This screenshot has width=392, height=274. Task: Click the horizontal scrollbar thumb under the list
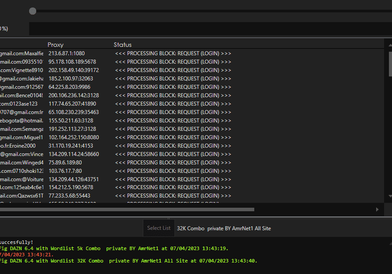pos(127,209)
